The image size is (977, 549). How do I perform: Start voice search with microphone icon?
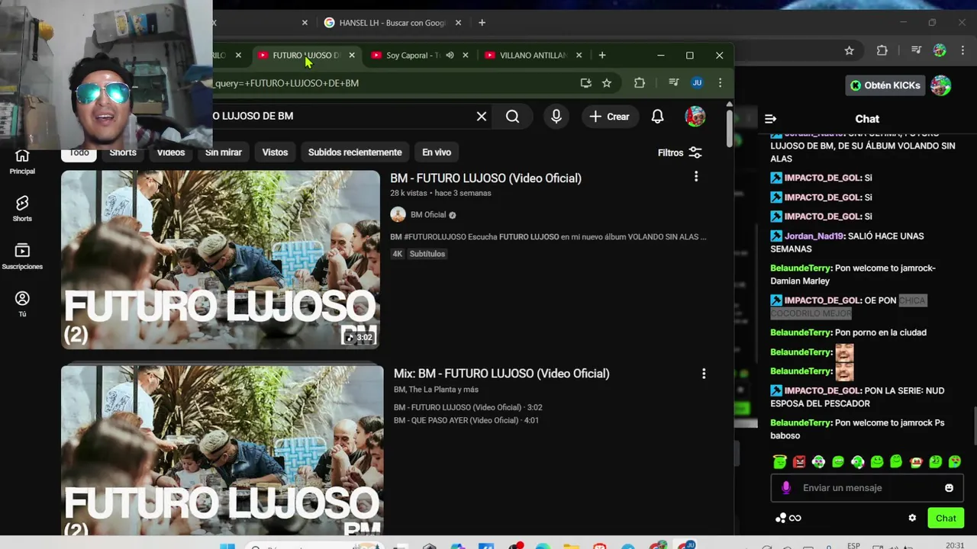tap(556, 117)
